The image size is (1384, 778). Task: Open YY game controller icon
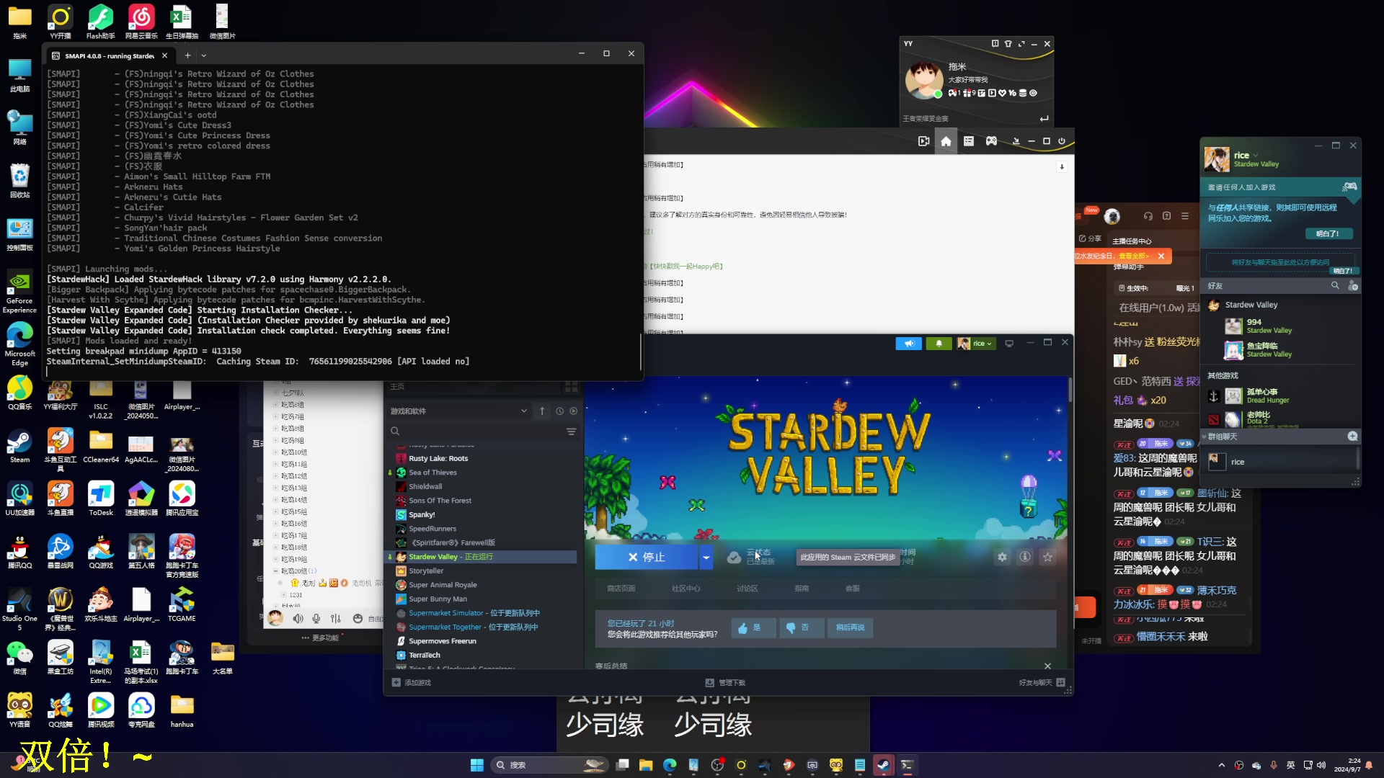(x=992, y=141)
